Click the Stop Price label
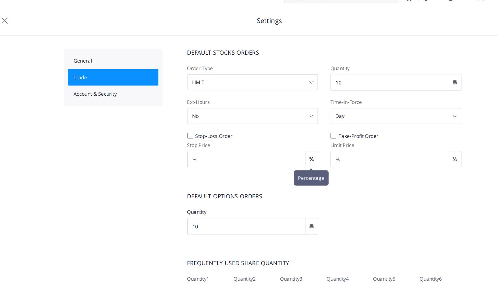The height and width of the screenshot is (284, 498). (199, 145)
